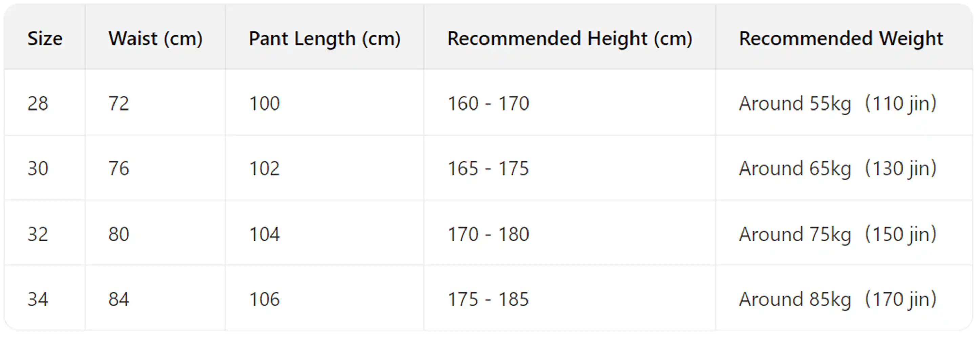Image resolution: width=974 pixels, height=339 pixels.
Task: Click the Pant Length (cm) header
Action: [x=325, y=39]
